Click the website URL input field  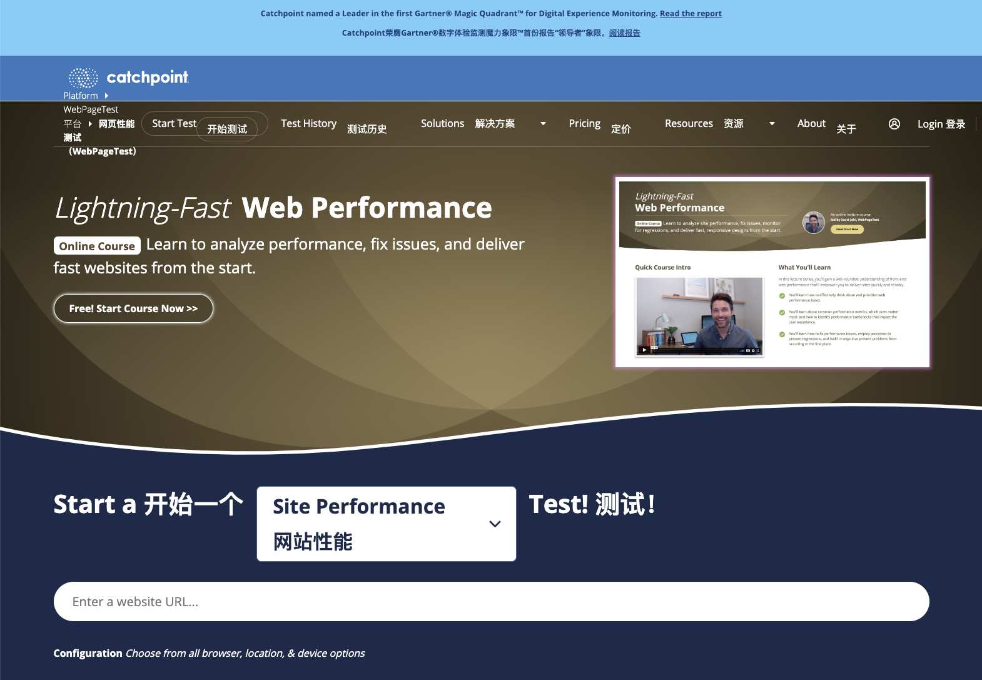pos(491,602)
